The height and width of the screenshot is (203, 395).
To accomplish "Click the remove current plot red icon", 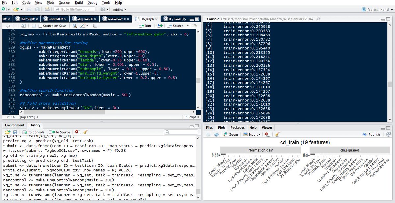I will point(267,134).
